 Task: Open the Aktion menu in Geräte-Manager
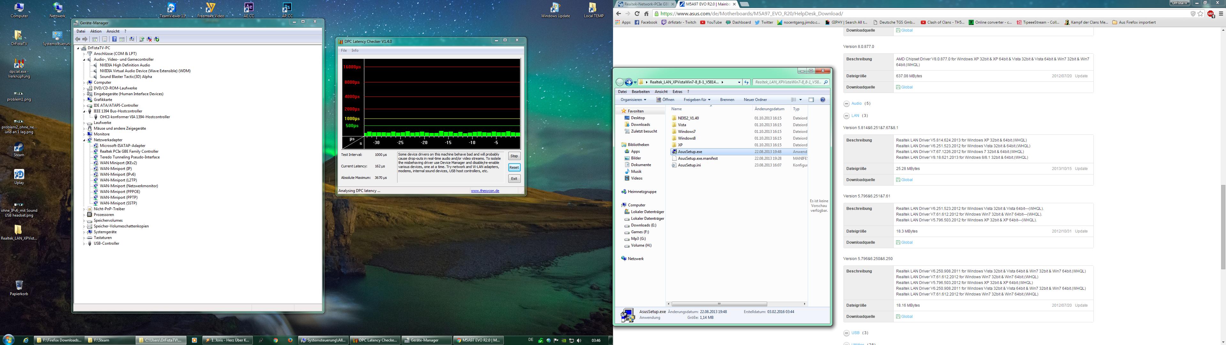tap(96, 31)
